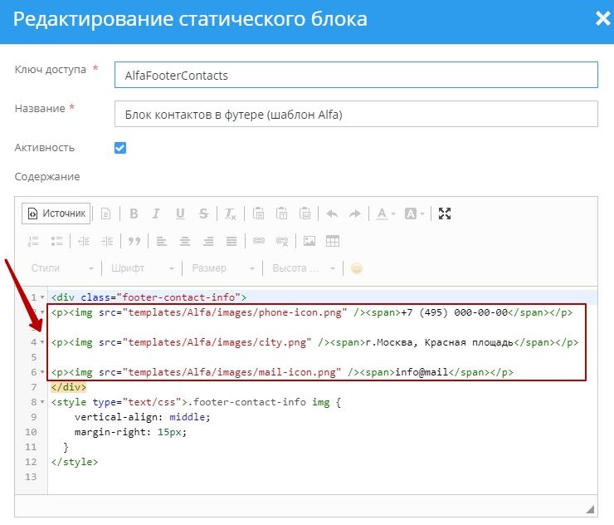Collapse the code fold arrow on line 8
This screenshot has height=525, width=614.
click(42, 402)
